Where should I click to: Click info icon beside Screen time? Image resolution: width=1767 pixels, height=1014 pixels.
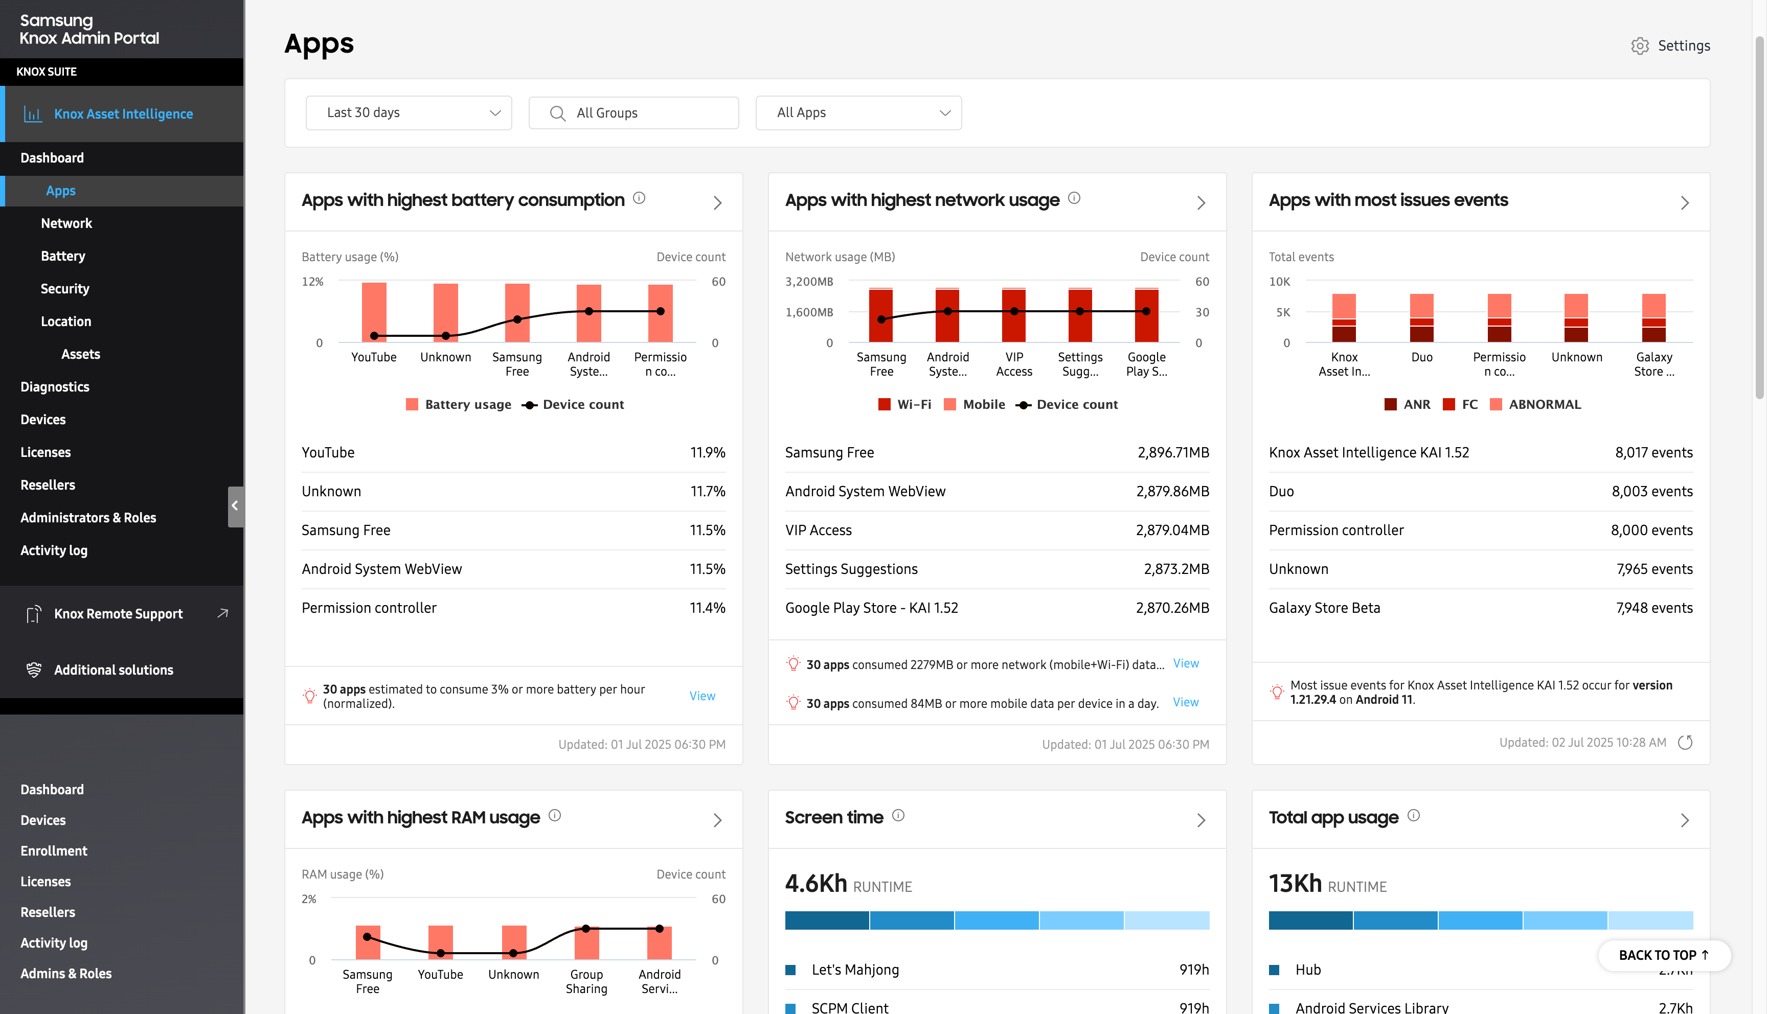point(898,816)
